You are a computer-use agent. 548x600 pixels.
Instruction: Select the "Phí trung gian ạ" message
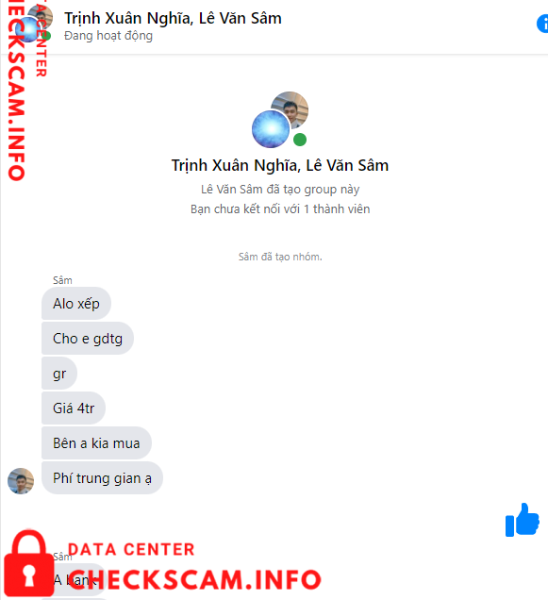102,478
